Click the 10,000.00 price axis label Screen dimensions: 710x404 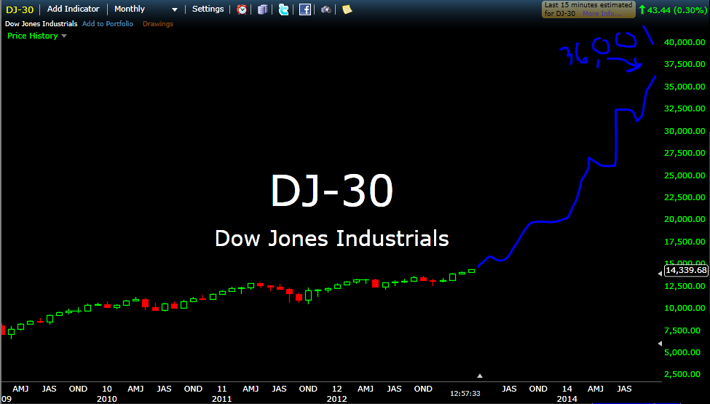685,308
